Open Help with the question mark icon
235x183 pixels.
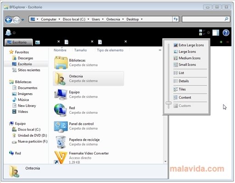(x=226, y=33)
